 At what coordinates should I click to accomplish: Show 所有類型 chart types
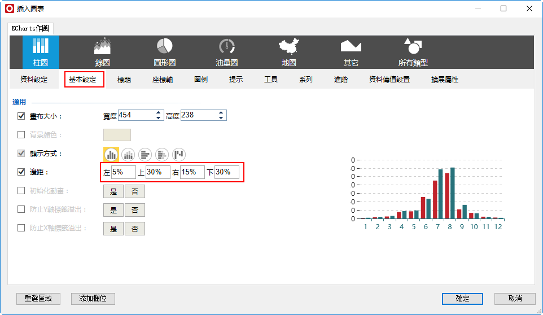(x=413, y=52)
